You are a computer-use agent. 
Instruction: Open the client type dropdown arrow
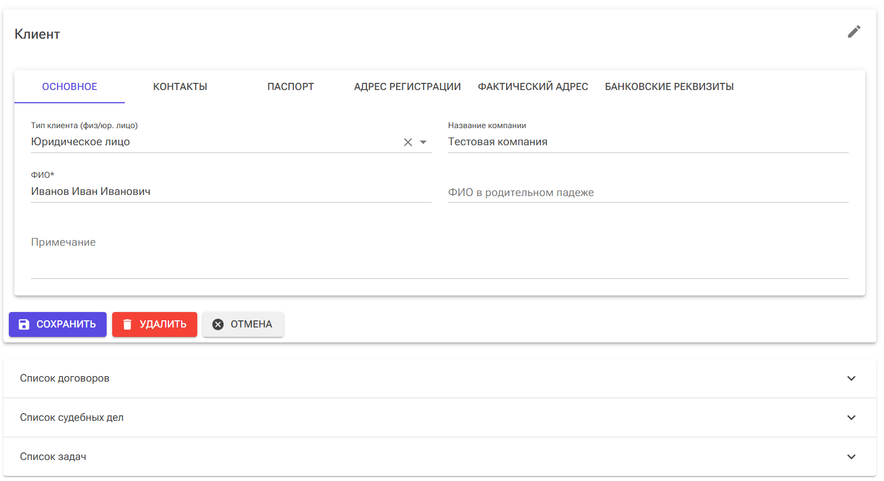click(423, 142)
